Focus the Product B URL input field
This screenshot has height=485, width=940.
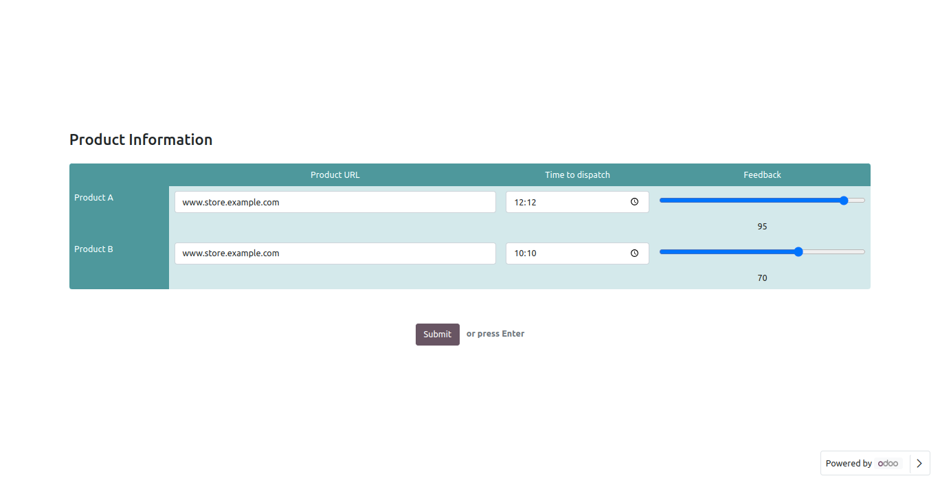point(335,253)
